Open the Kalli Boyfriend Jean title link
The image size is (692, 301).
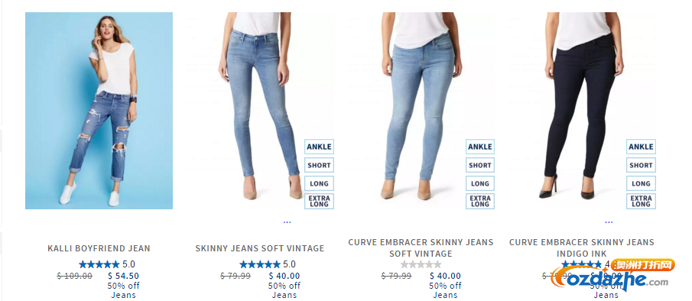99,248
